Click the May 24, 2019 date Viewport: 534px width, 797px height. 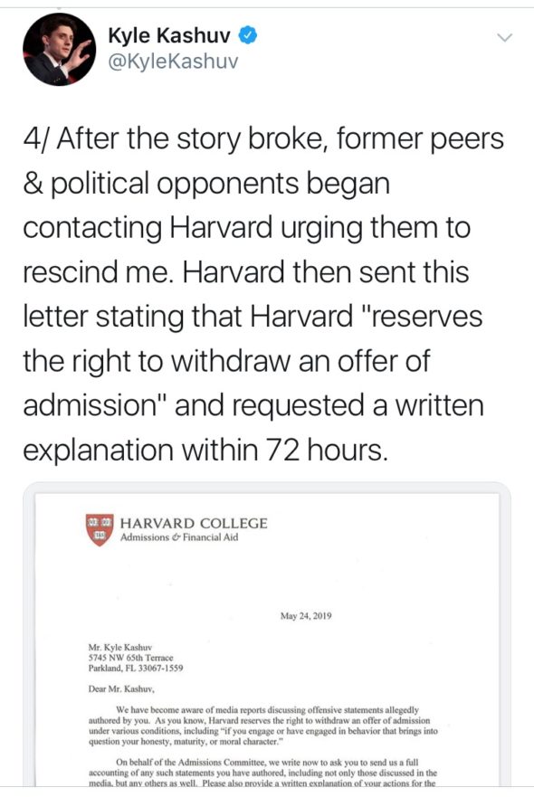pos(306,615)
